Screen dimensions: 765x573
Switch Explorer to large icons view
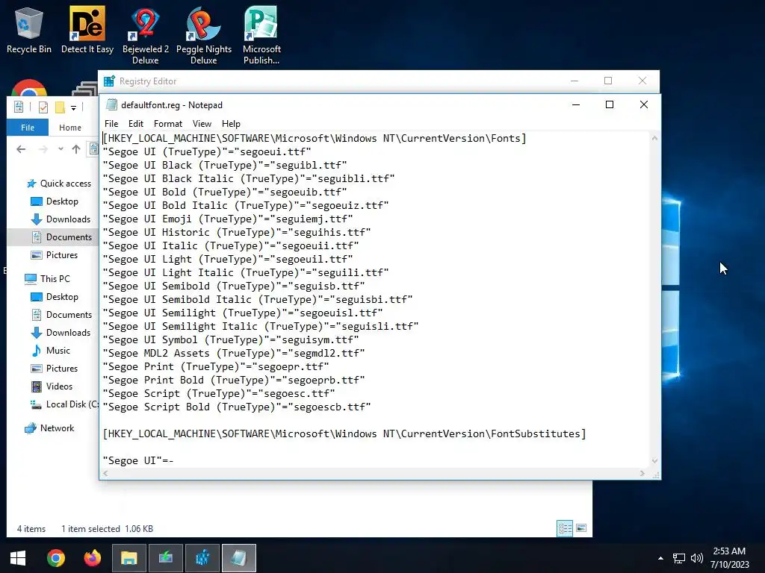[581, 528]
